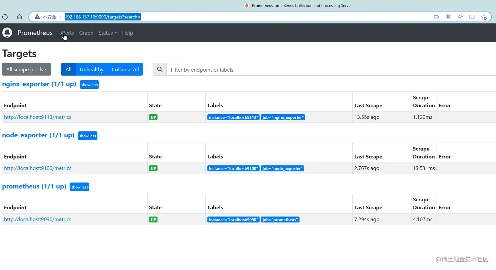
Task: Open the All scrape pools dropdown
Action: point(27,69)
